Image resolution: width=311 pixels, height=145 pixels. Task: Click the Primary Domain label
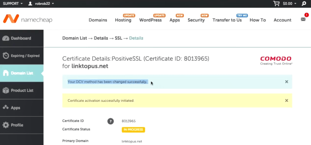(x=75, y=141)
